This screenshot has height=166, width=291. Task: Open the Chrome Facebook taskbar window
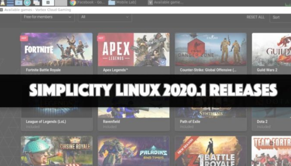(x=87, y=3)
